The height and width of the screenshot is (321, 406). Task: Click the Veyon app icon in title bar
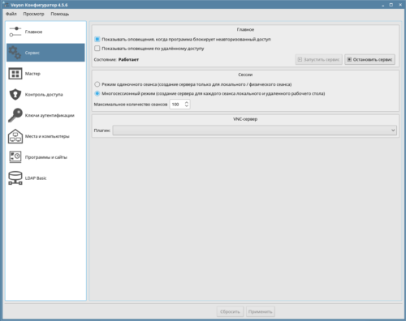(x=6, y=5)
